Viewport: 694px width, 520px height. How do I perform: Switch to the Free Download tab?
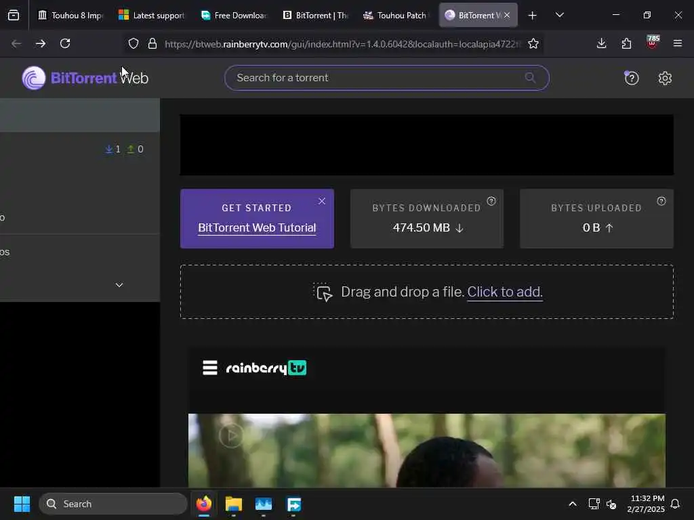pos(233,16)
